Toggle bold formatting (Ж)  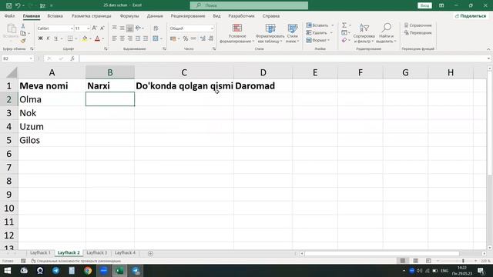(x=40, y=38)
